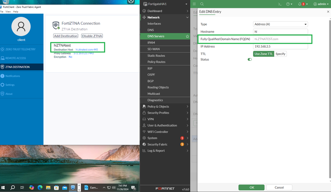Open the Type dropdown showing Address (A)
The image size is (331, 192).
click(x=280, y=24)
